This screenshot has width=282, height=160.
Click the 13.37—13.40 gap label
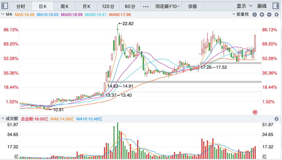pyautogui.click(x=119, y=95)
